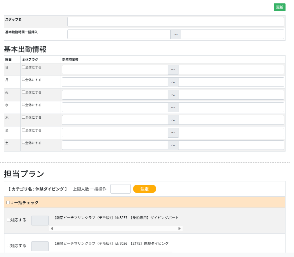Enable 対応する for ダイビングボート plan

click(x=8, y=220)
